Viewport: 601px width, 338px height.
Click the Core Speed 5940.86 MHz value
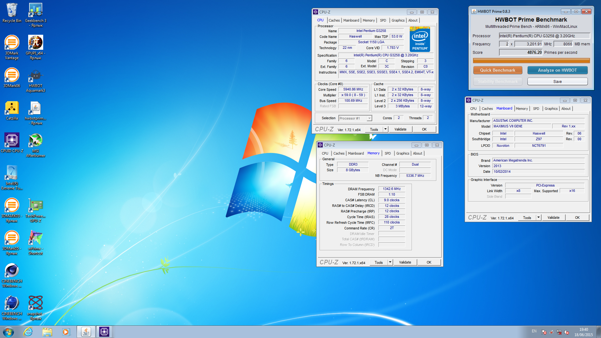point(353,90)
